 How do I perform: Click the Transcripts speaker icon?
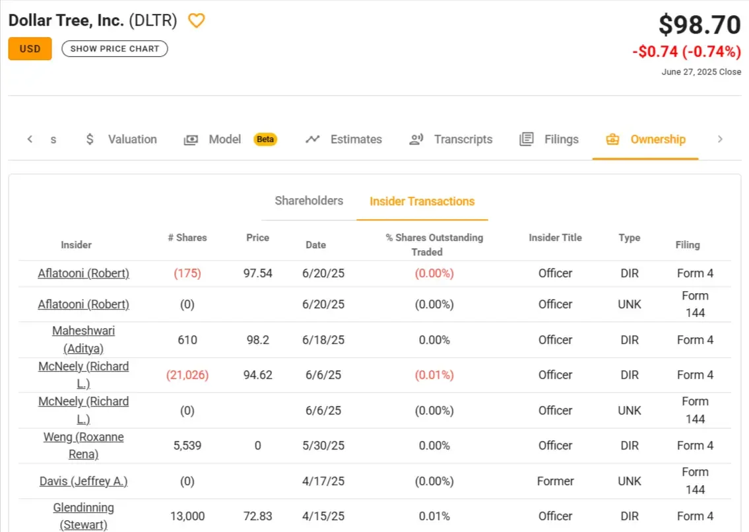(416, 139)
